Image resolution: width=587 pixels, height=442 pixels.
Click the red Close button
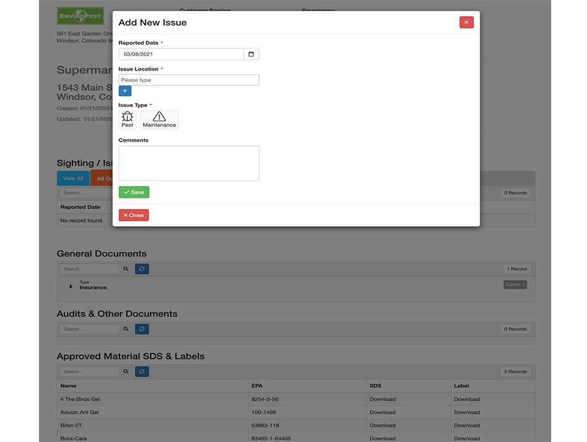click(x=133, y=215)
